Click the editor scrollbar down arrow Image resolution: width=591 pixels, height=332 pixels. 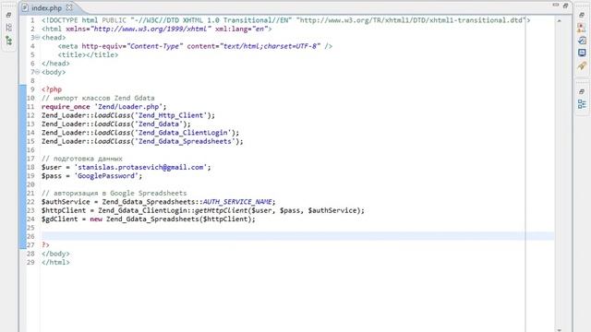pos(559,330)
